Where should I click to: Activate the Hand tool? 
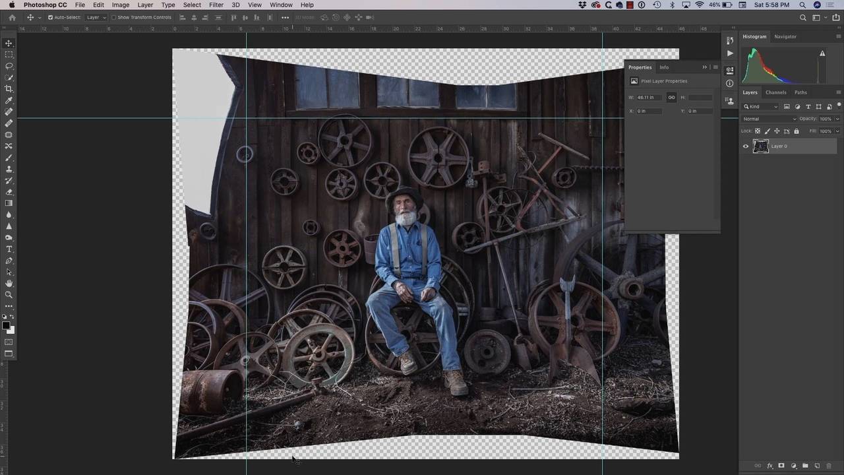(x=9, y=283)
